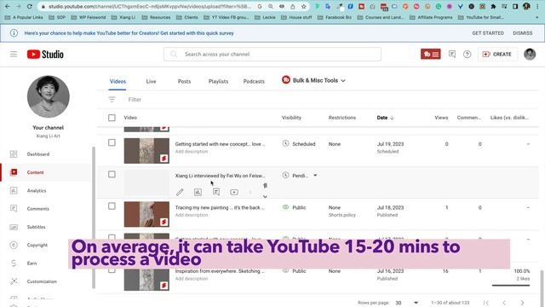Open thumbnail of Tracing my new painting video
The width and height of the screenshot is (545, 307).
(146, 214)
